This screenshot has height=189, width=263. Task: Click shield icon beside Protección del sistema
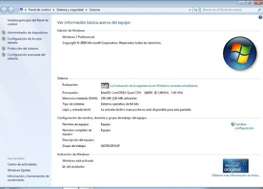coord(4,49)
